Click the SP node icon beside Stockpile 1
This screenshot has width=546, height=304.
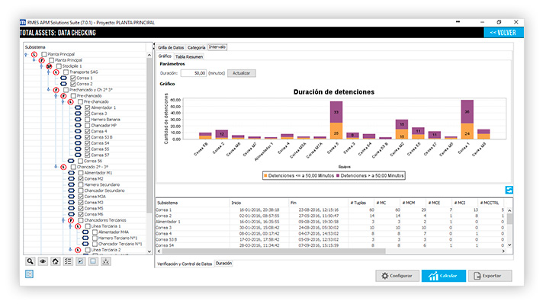pos(49,66)
